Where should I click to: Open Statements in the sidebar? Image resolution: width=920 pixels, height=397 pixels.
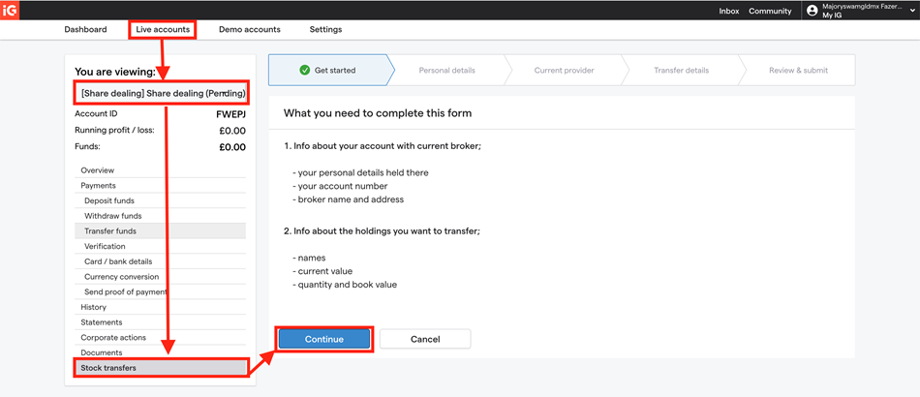coord(160,321)
